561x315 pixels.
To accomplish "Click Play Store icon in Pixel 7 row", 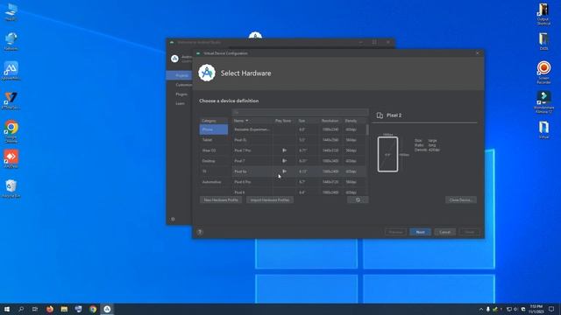I will tap(284, 161).
